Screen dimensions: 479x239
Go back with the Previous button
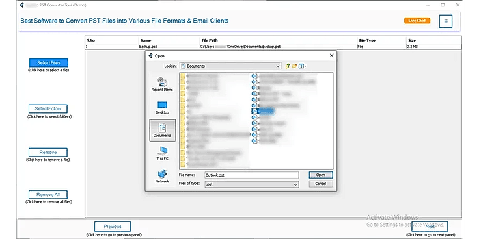tap(113, 227)
